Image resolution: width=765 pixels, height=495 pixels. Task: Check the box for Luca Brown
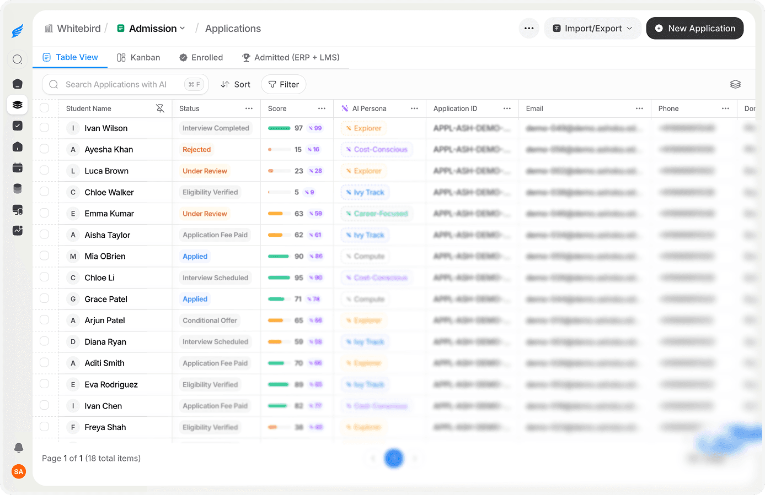click(45, 170)
